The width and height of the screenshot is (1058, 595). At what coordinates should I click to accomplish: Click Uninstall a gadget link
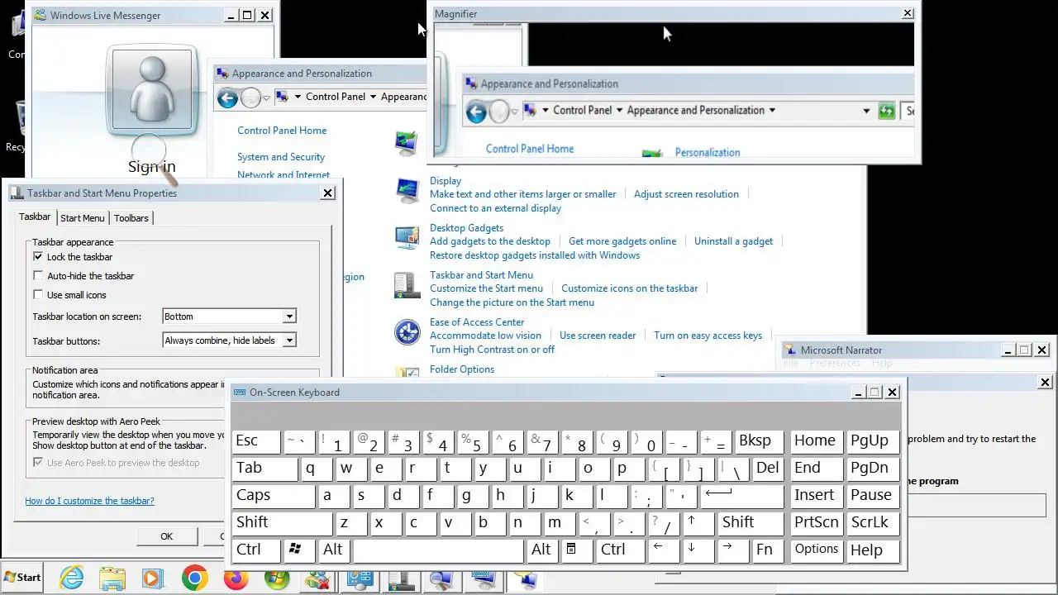point(733,241)
